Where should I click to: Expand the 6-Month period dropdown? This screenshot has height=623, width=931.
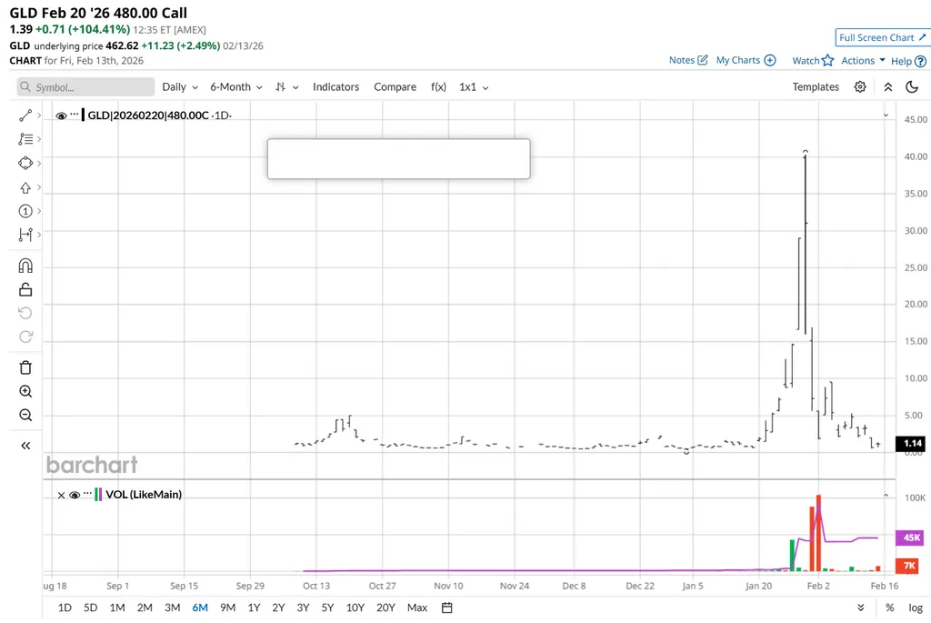(235, 87)
